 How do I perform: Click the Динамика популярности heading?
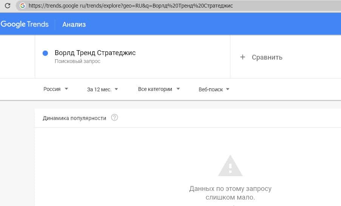coord(74,118)
